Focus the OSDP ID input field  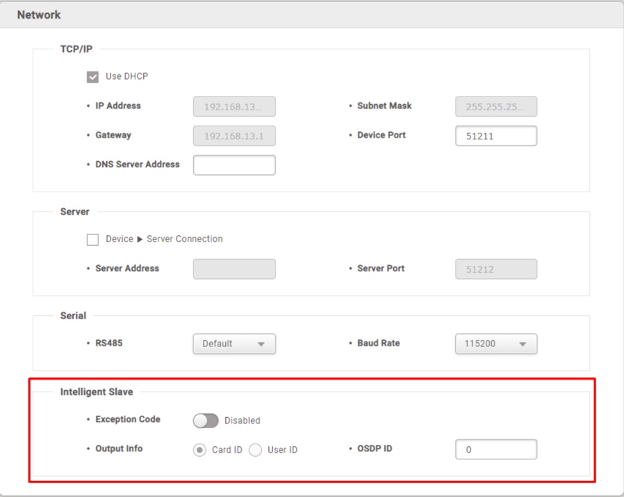click(x=496, y=449)
